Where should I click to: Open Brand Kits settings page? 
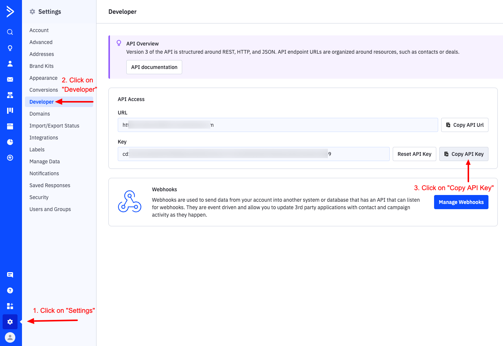click(x=42, y=66)
